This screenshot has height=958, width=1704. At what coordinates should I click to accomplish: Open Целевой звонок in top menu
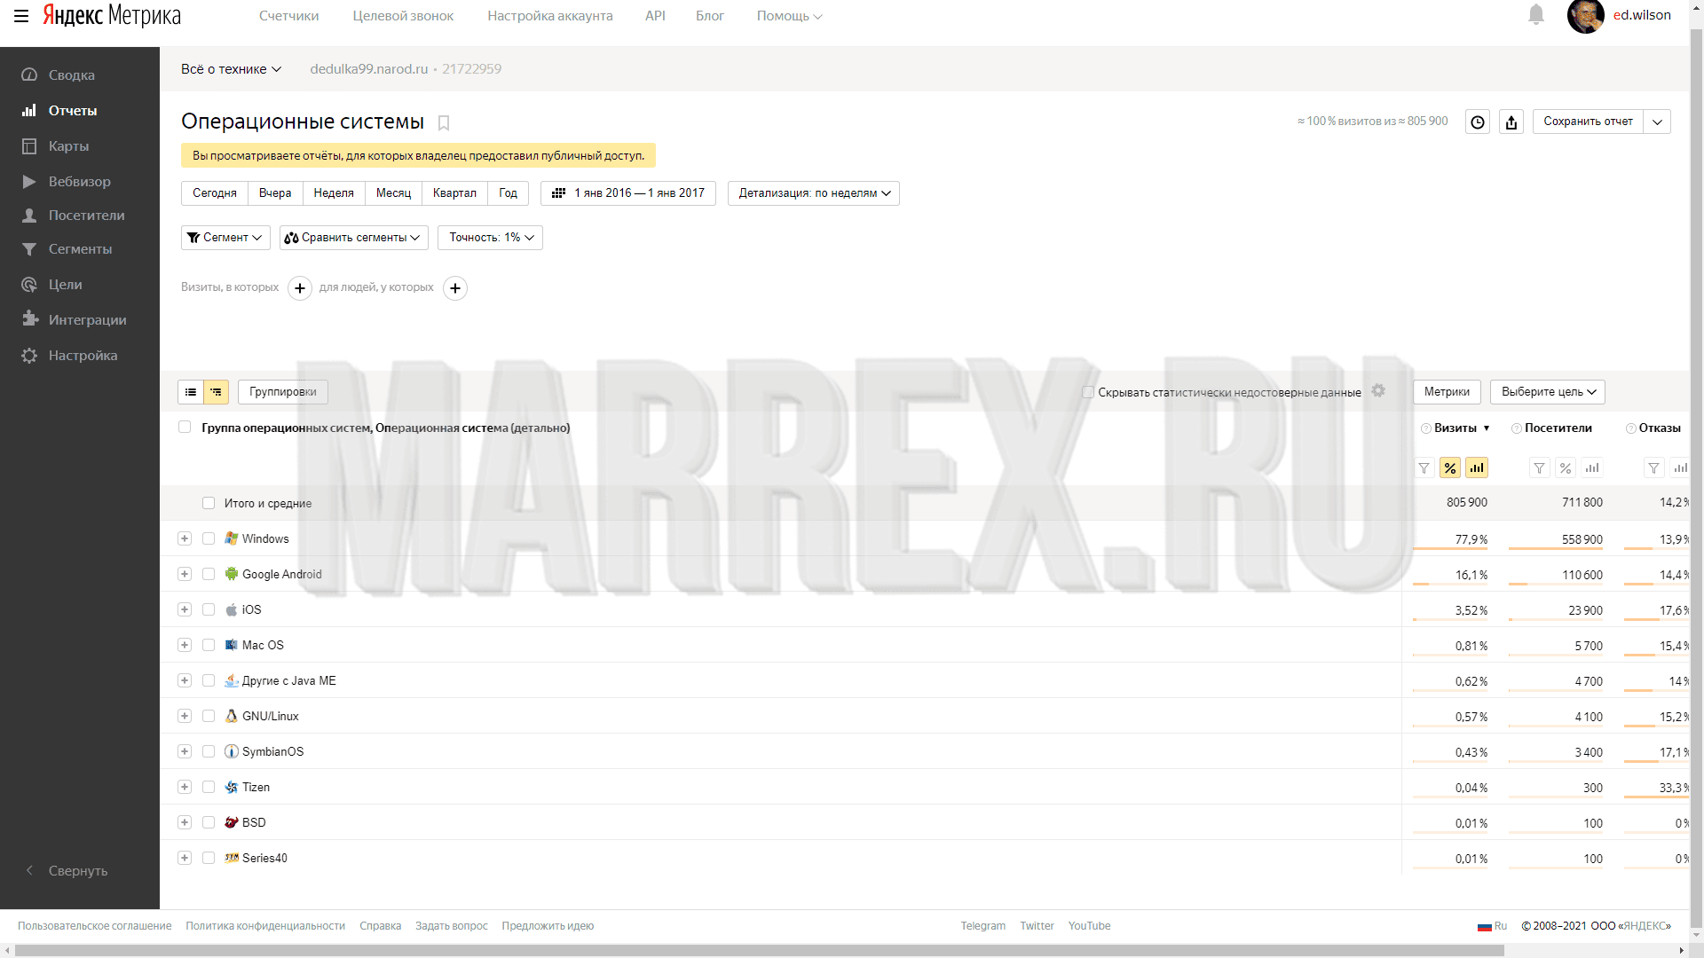coord(403,16)
